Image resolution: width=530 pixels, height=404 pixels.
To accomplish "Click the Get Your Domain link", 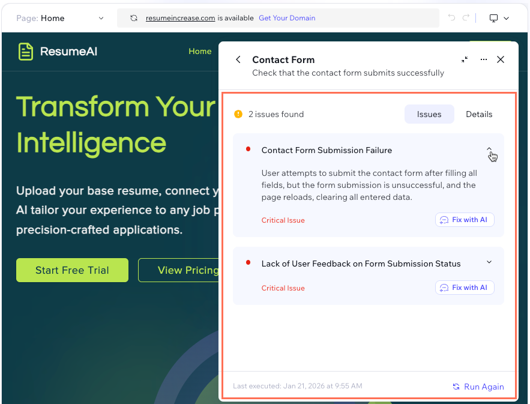I will coord(287,17).
